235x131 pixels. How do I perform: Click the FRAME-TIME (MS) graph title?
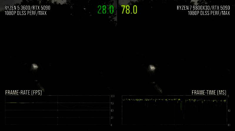[x=209, y=93]
